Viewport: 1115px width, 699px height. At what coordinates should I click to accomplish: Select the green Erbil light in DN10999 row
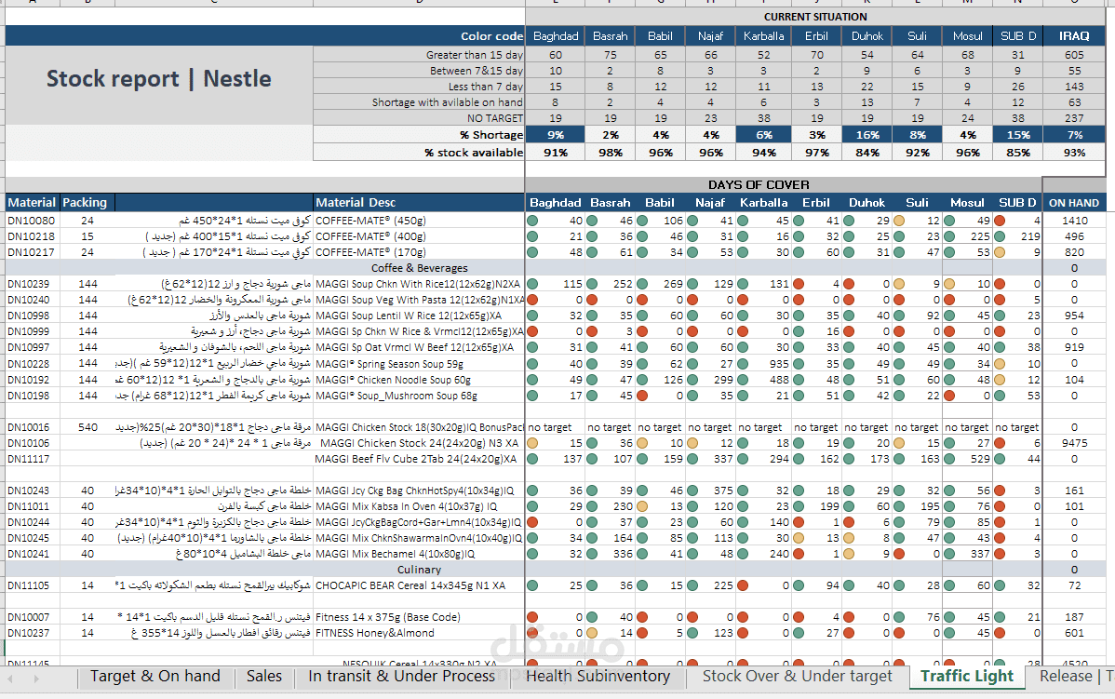pyautogui.click(x=799, y=332)
